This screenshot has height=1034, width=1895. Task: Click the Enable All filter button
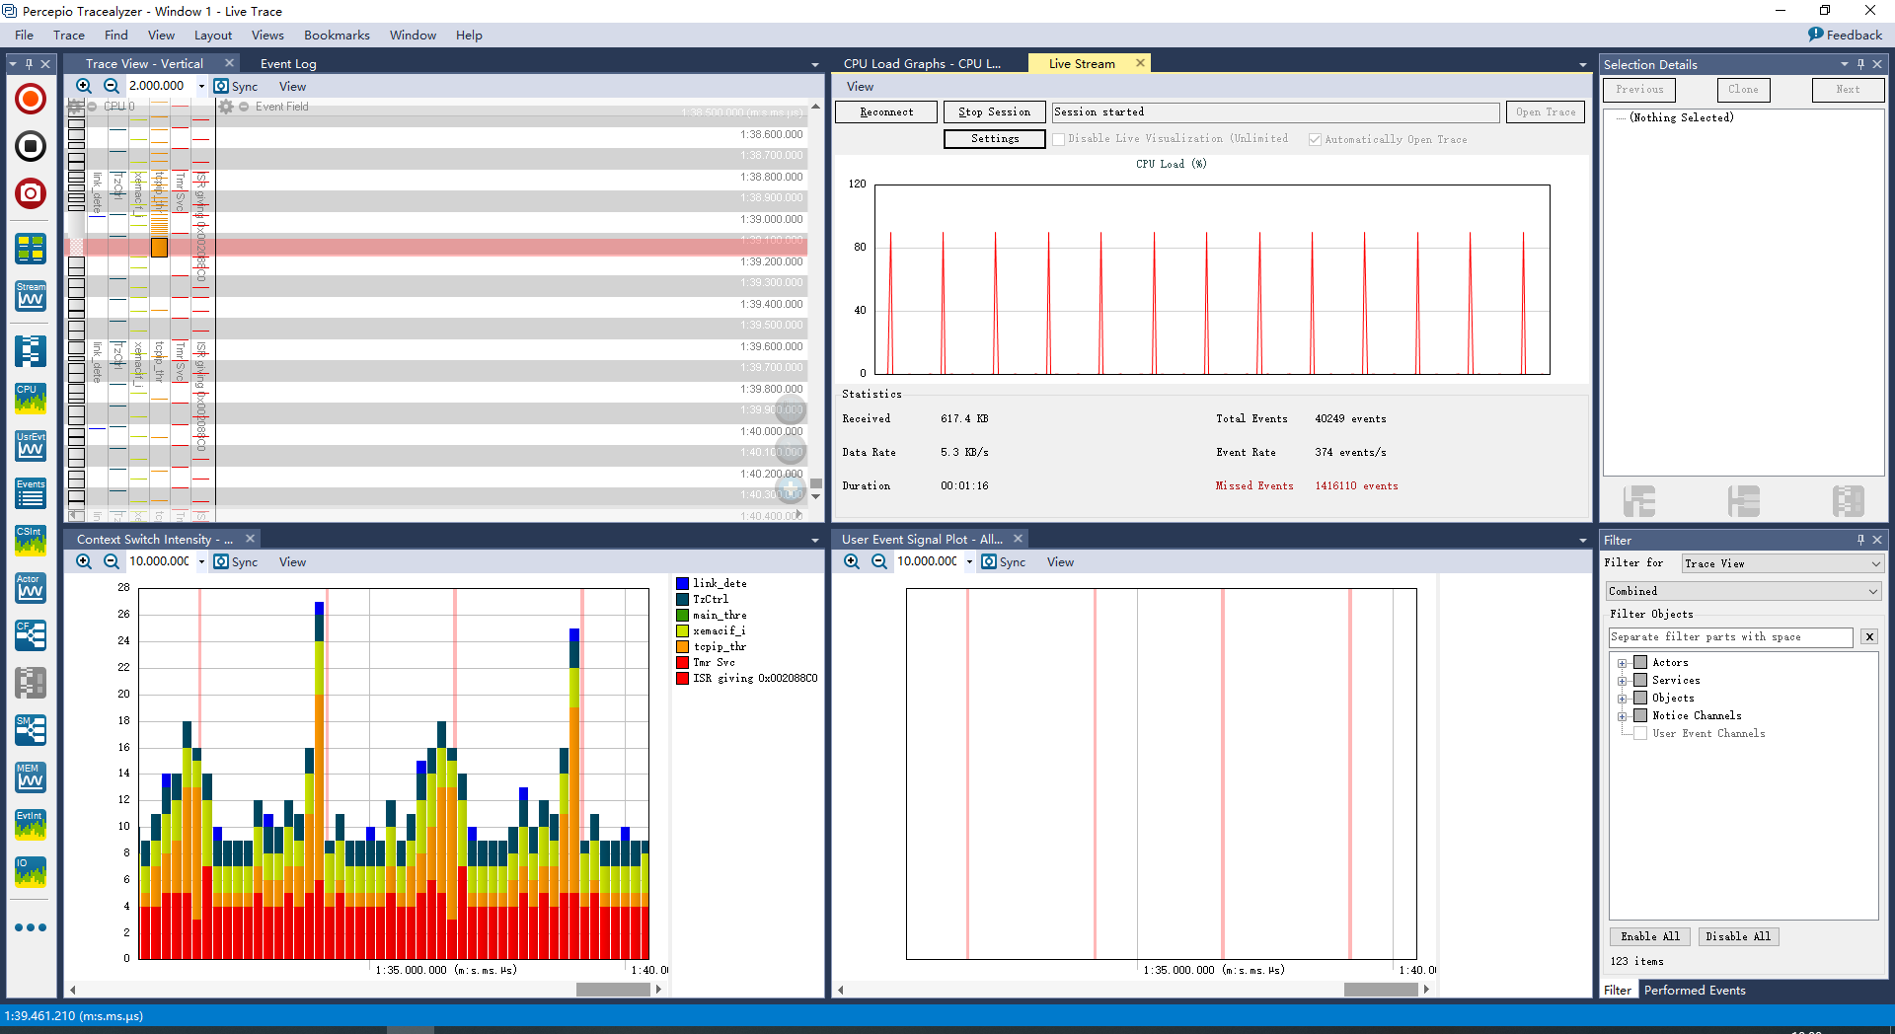point(1649,936)
